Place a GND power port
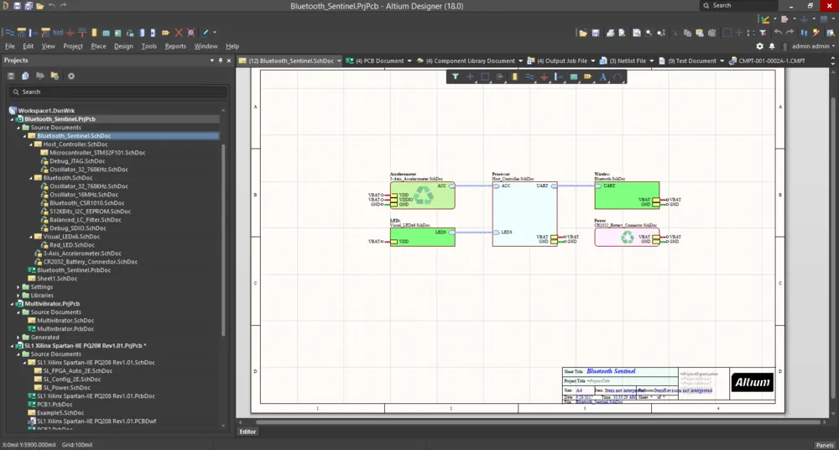This screenshot has width=839, height=450. coord(70,33)
